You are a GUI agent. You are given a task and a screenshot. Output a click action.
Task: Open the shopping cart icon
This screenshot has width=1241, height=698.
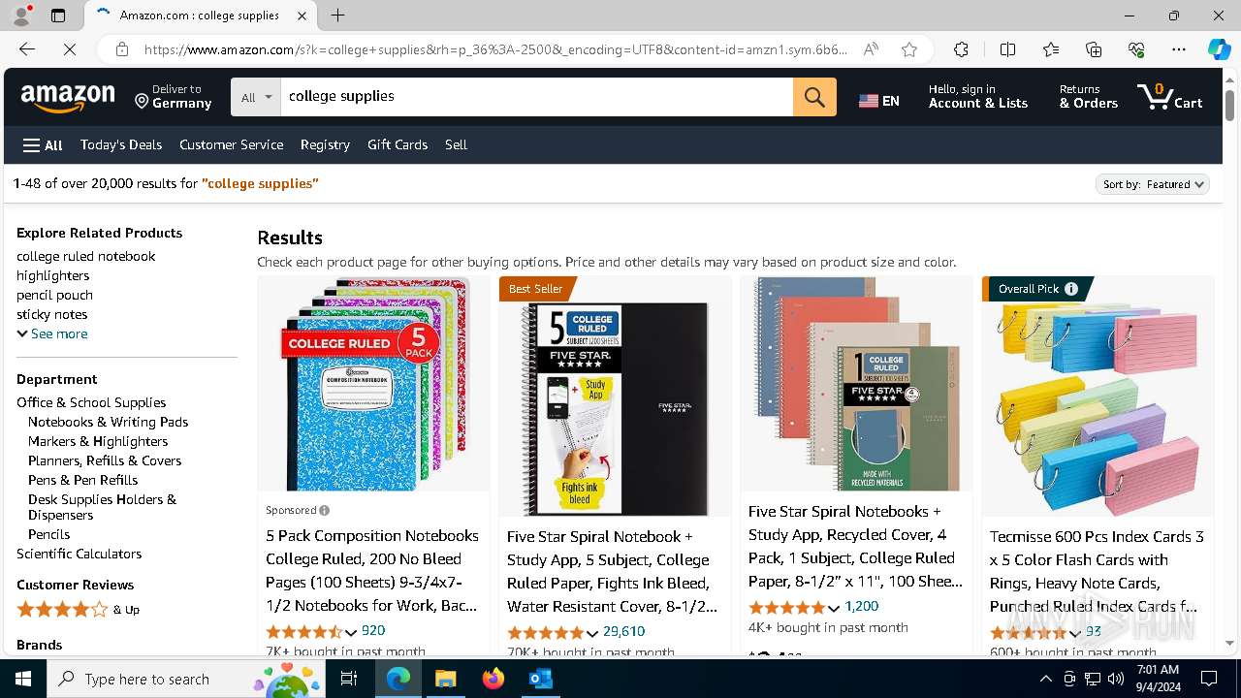(x=1170, y=96)
